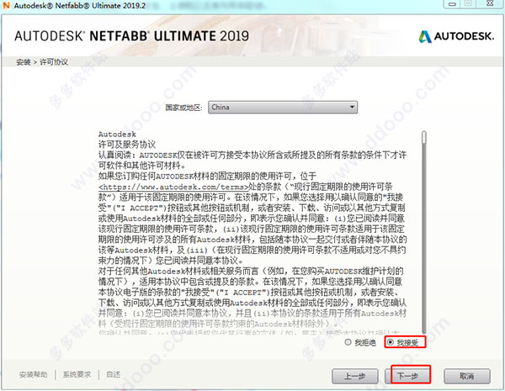This screenshot has height=391, width=505.
Task: Select the 我接受 (I accept) radio button
Action: (390, 342)
